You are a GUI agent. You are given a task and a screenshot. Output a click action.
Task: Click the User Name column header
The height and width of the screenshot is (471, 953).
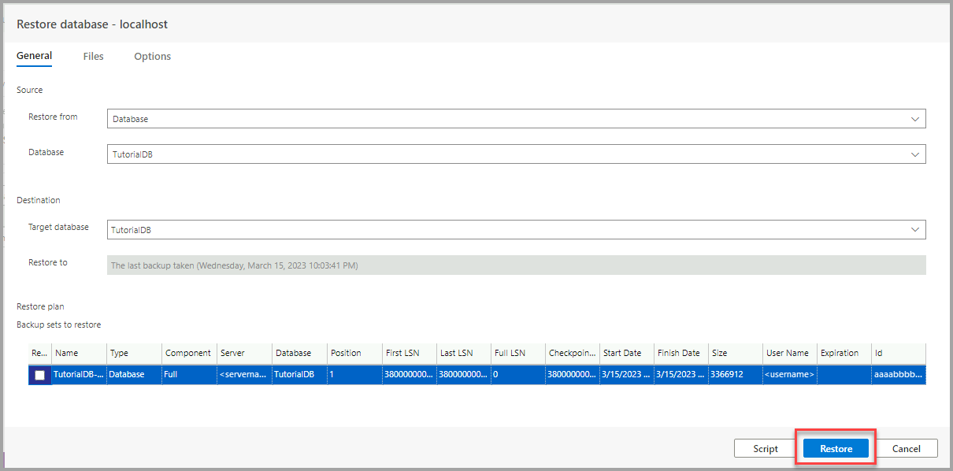point(789,353)
